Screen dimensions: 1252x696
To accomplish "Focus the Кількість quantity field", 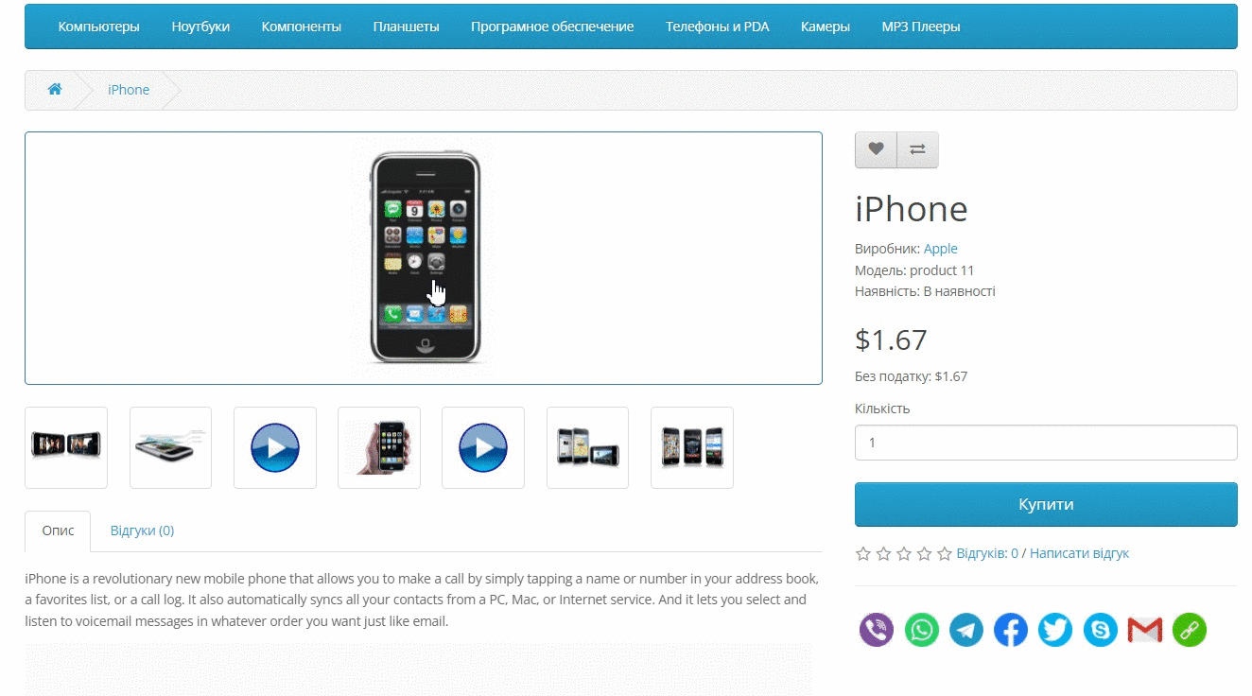I will 1046,443.
